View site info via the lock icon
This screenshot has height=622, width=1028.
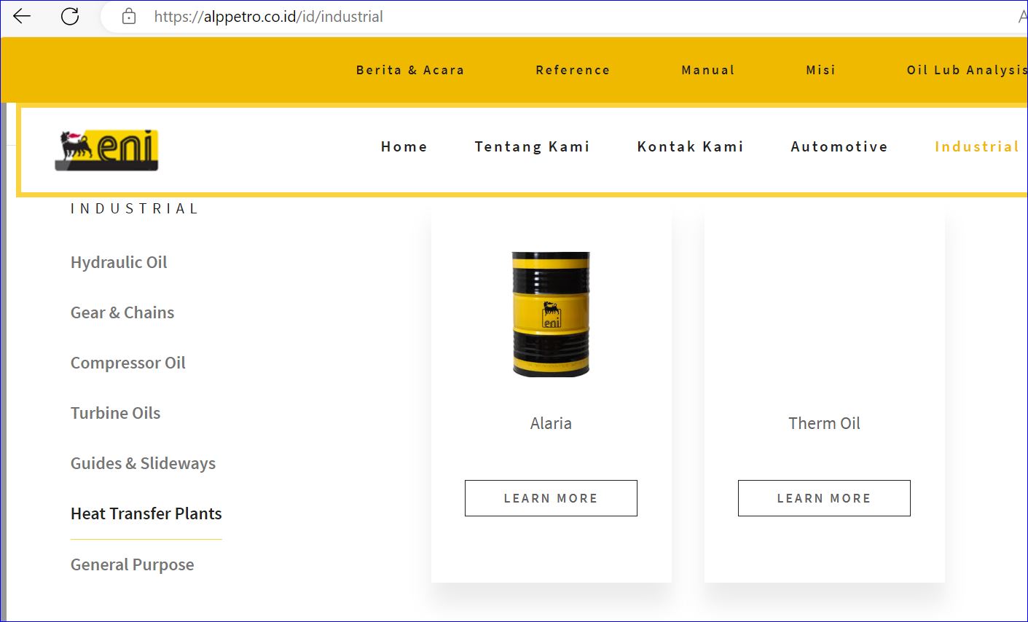(x=129, y=16)
